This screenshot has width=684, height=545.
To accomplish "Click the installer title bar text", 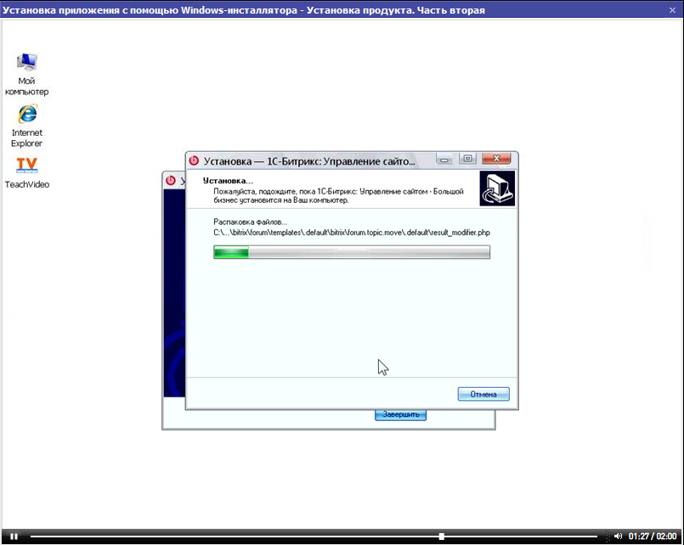I will 309,161.
